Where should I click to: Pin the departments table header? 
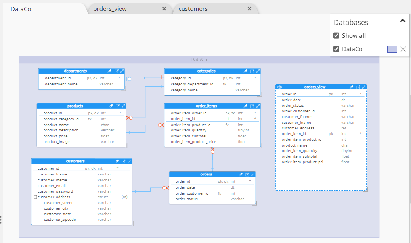[x=109, y=71]
